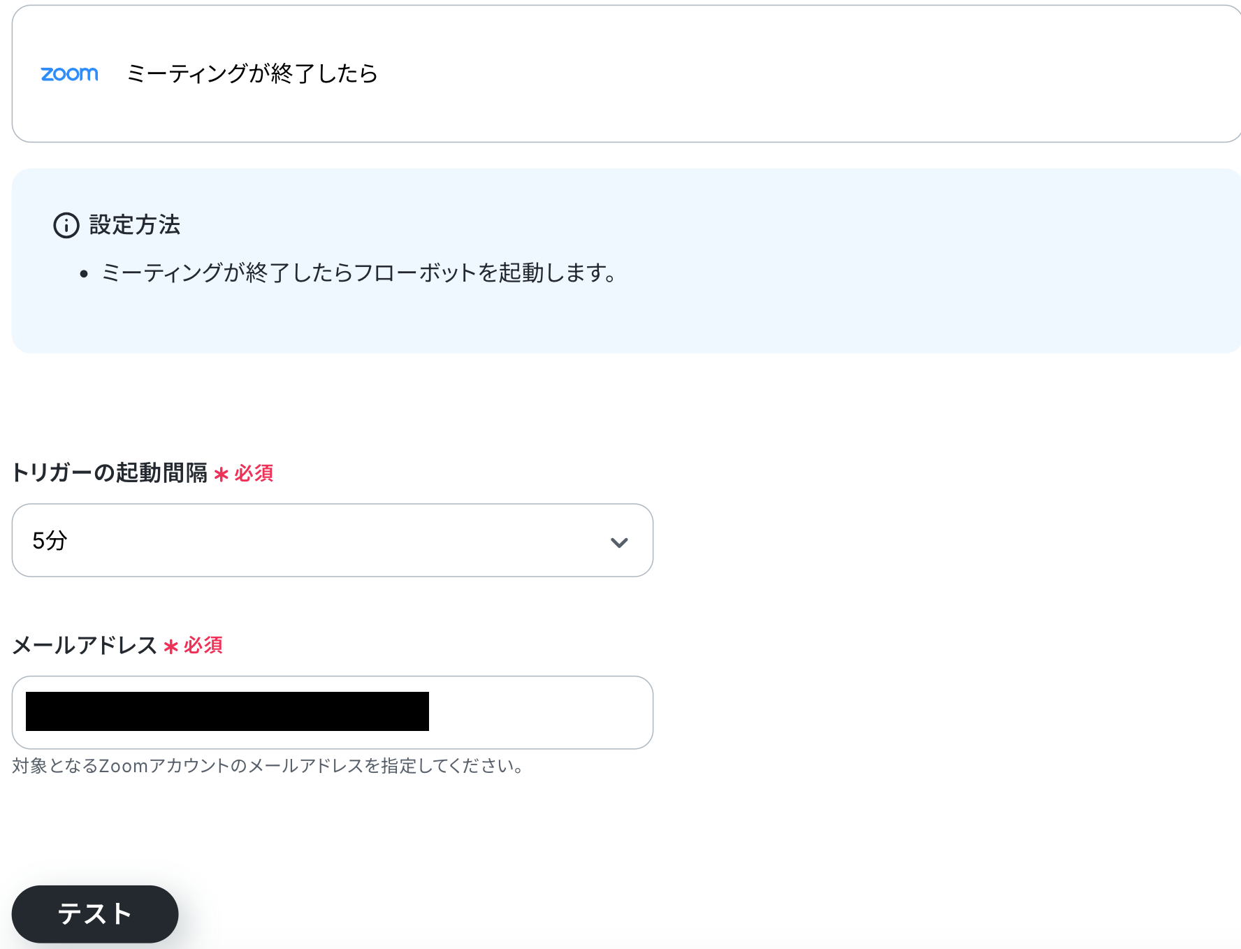Click the トリガーの起動間隔 label
1241x949 pixels.
[x=110, y=473]
